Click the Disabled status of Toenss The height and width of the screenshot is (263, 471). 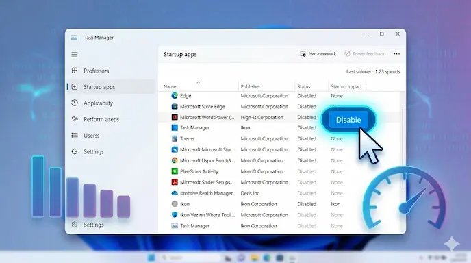point(307,138)
